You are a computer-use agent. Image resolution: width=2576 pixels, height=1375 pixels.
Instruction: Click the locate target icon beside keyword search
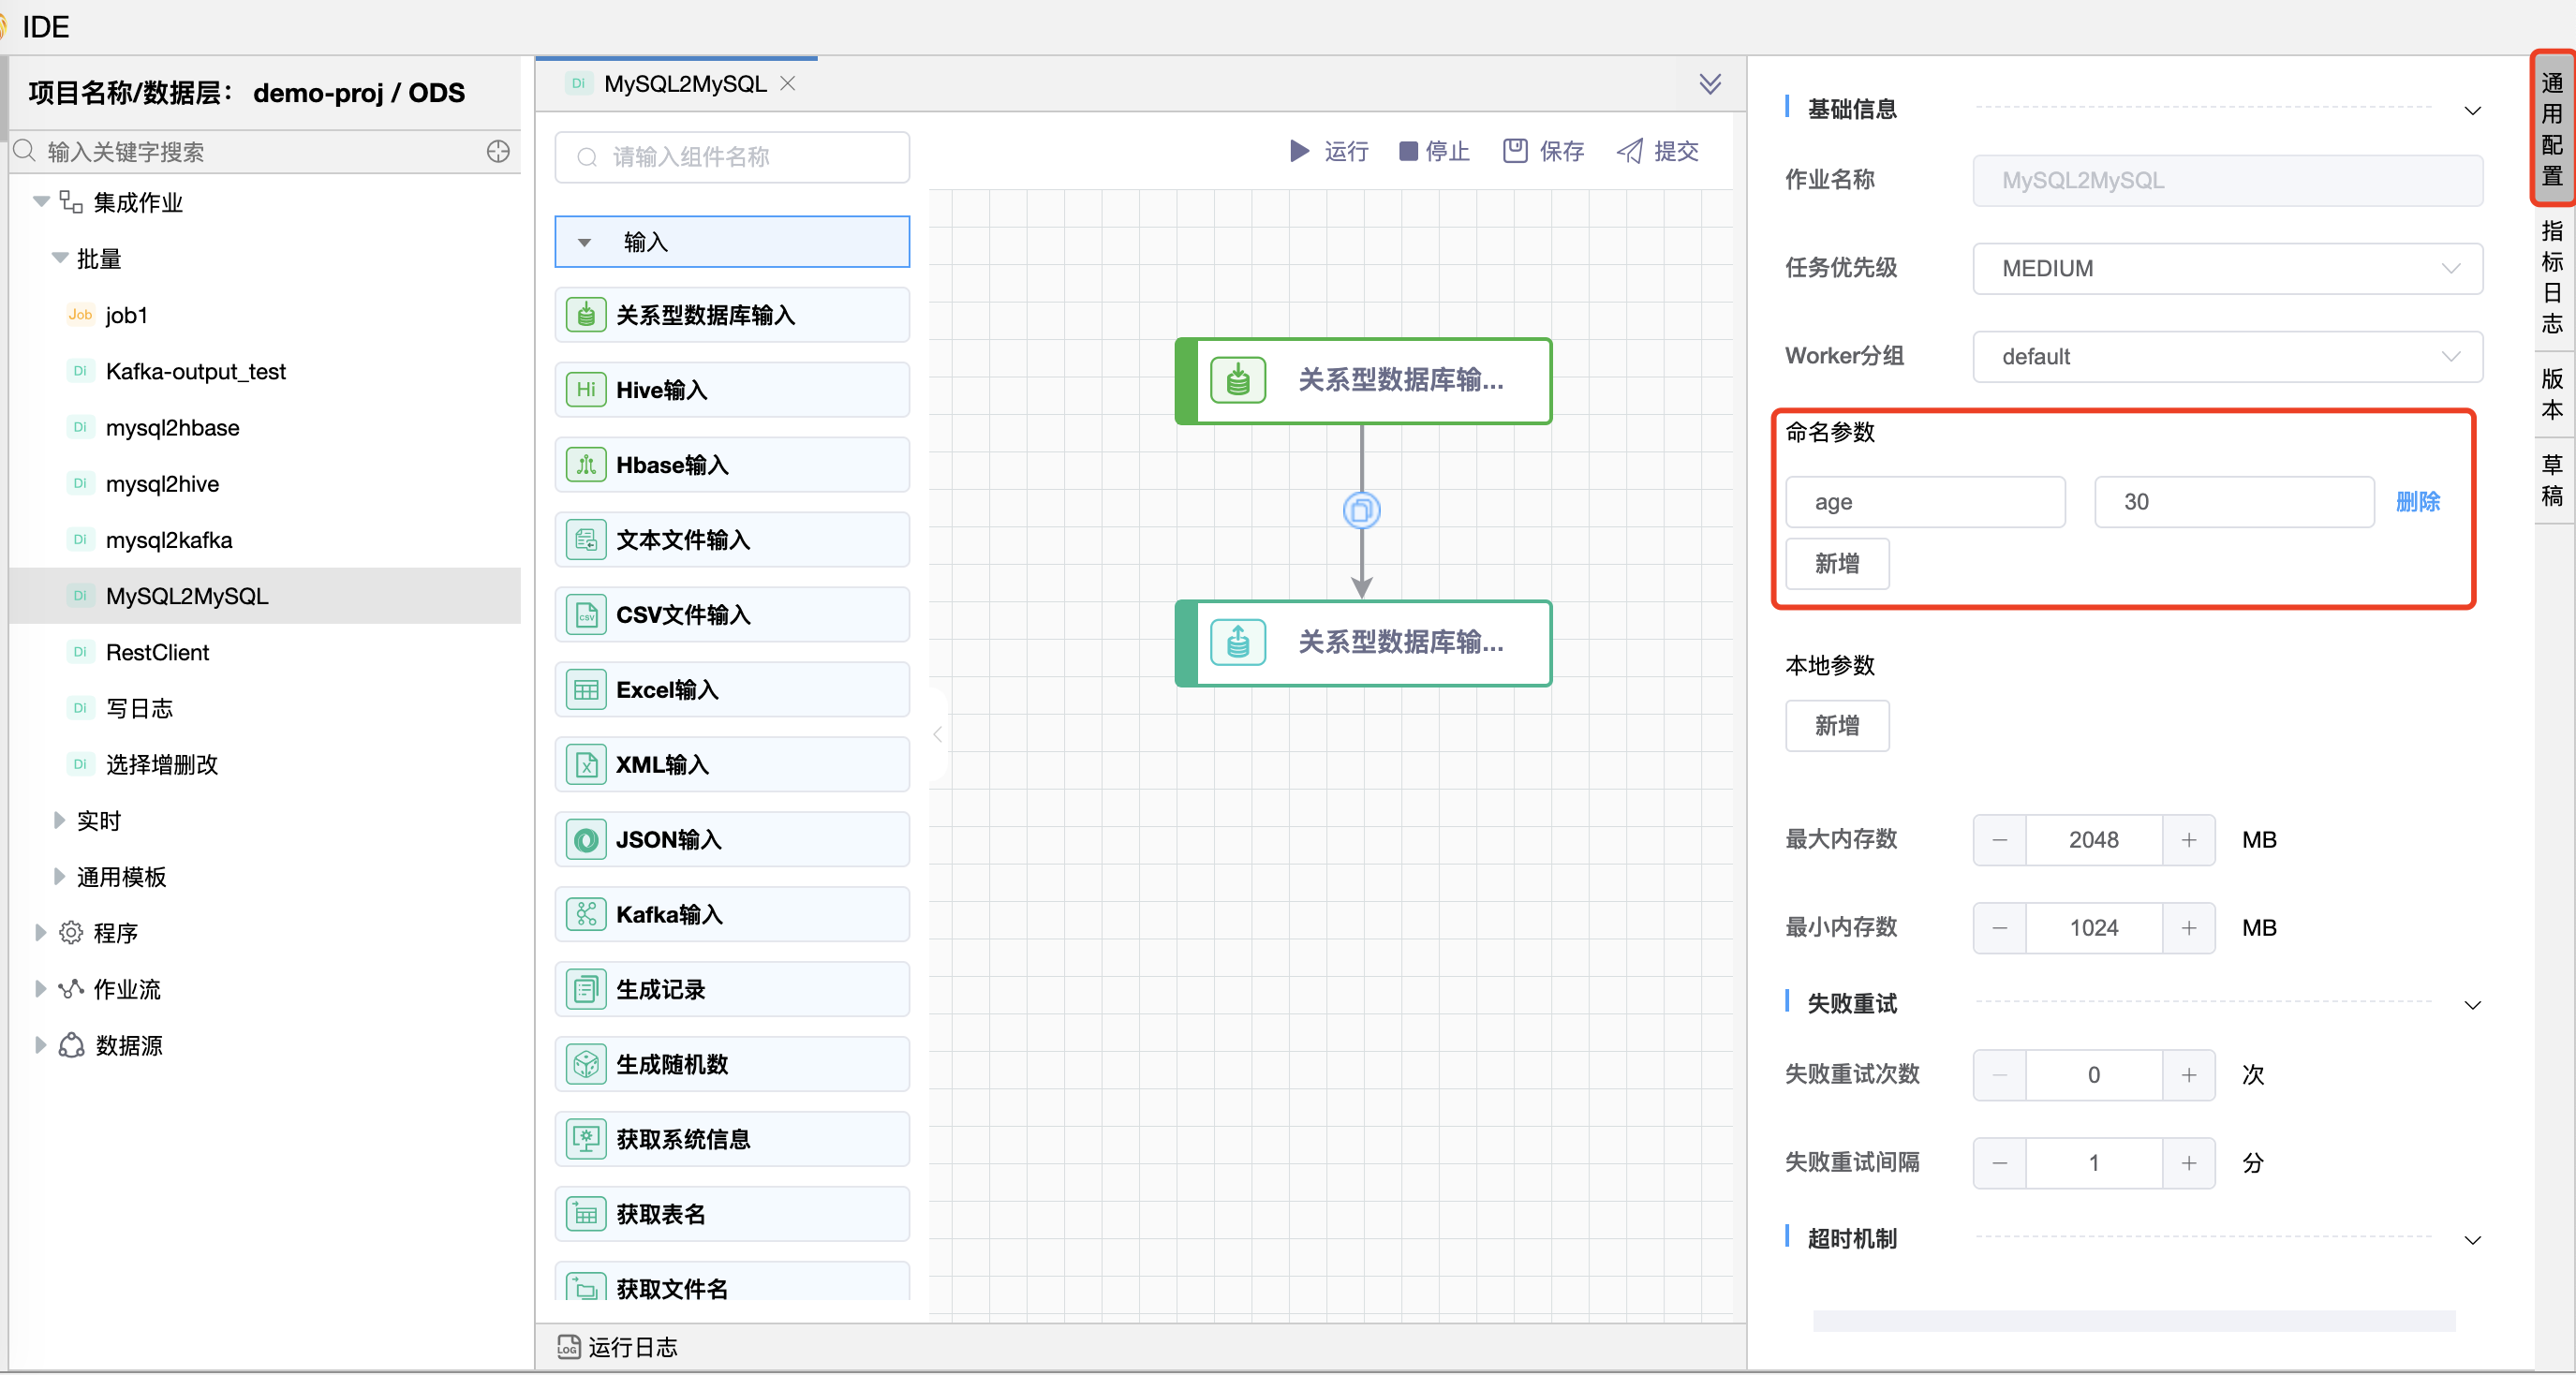[x=498, y=151]
